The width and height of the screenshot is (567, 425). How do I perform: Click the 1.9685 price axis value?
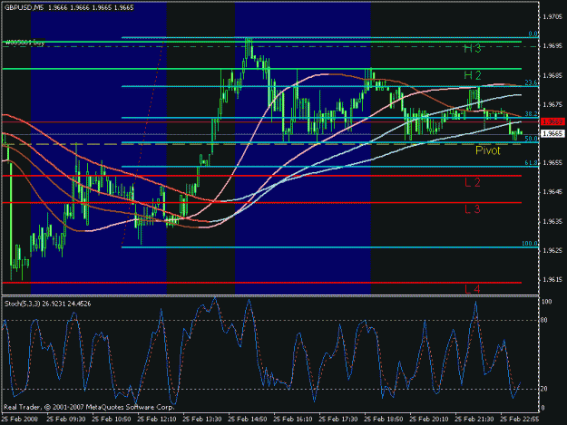point(552,75)
